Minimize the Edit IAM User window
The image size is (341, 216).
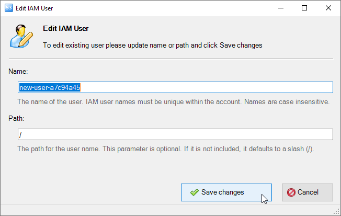pos(281,8)
